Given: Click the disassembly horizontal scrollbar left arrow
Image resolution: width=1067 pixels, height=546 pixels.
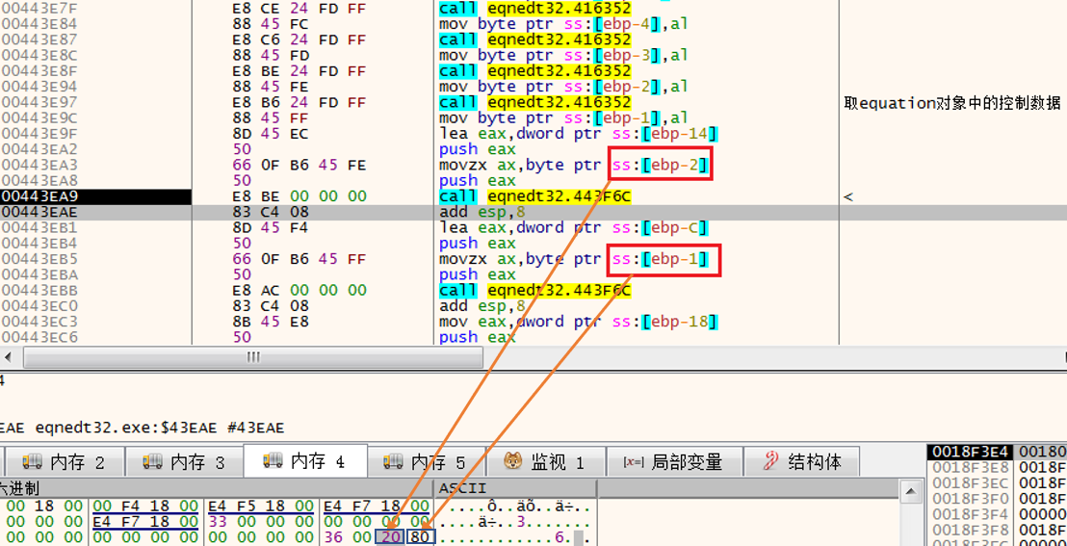Looking at the screenshot, I should coord(10,356).
